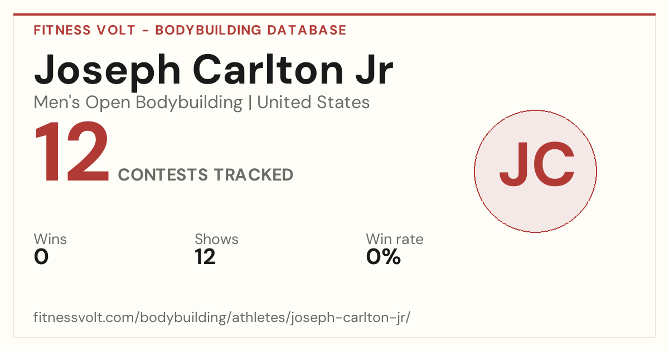Click the Men's Open Bodybuilding division text

coord(138,103)
